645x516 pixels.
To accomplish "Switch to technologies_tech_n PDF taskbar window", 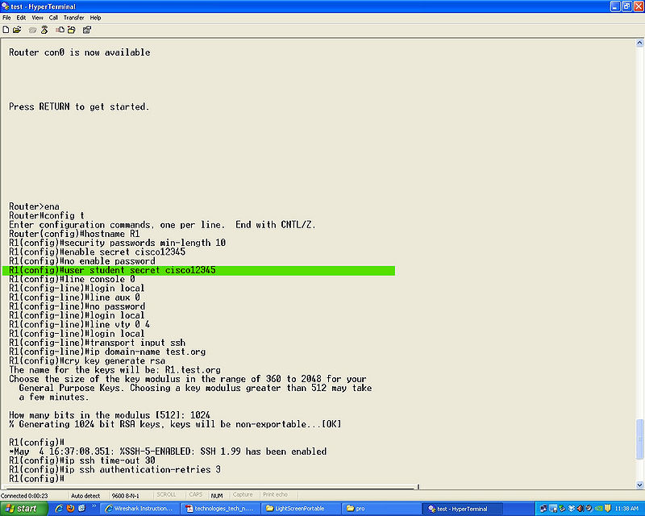I will pos(220,509).
